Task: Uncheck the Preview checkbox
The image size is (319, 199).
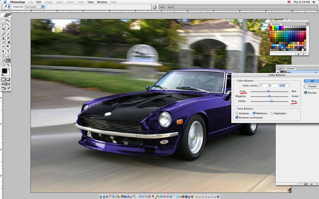Action: tap(306, 93)
